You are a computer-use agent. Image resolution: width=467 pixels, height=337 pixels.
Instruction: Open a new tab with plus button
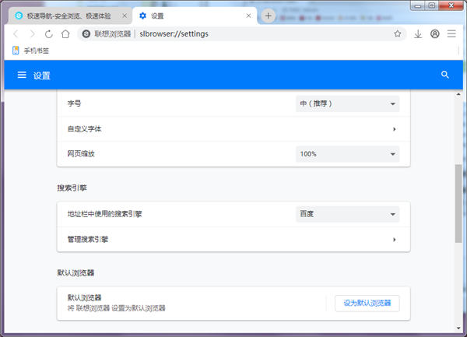[269, 16]
